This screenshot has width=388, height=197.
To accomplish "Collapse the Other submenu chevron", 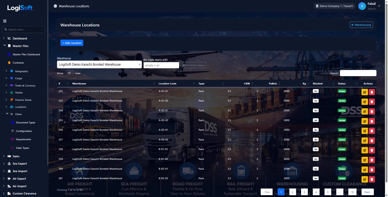I will click(x=7, y=114).
